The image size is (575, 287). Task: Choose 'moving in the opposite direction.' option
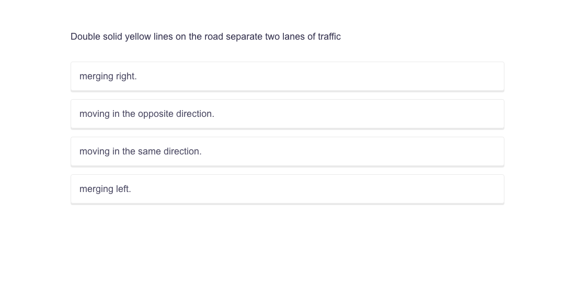(287, 114)
